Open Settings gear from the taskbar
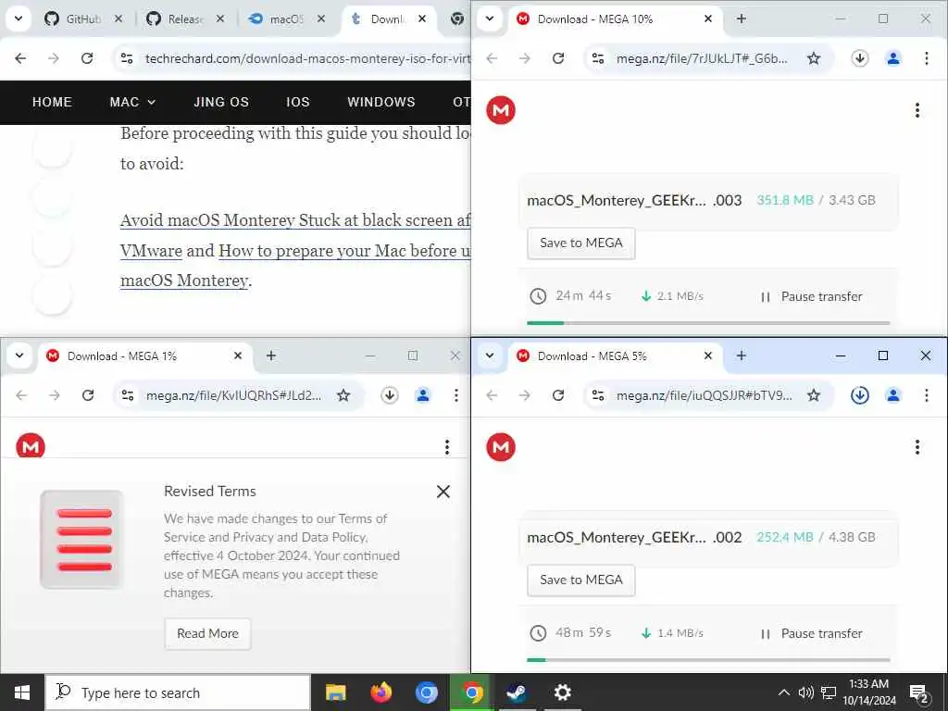The image size is (948, 711). pyautogui.click(x=562, y=692)
